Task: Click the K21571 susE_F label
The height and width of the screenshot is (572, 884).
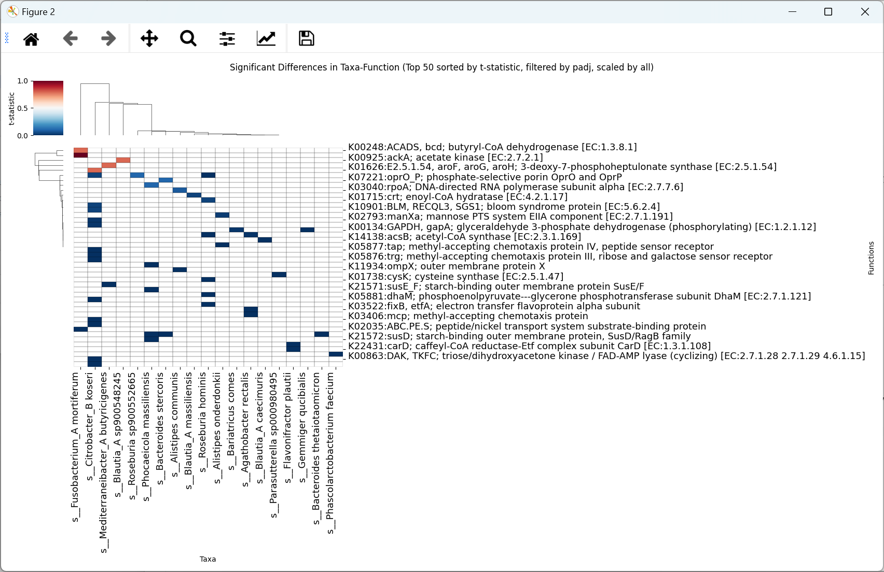Action: (496, 287)
